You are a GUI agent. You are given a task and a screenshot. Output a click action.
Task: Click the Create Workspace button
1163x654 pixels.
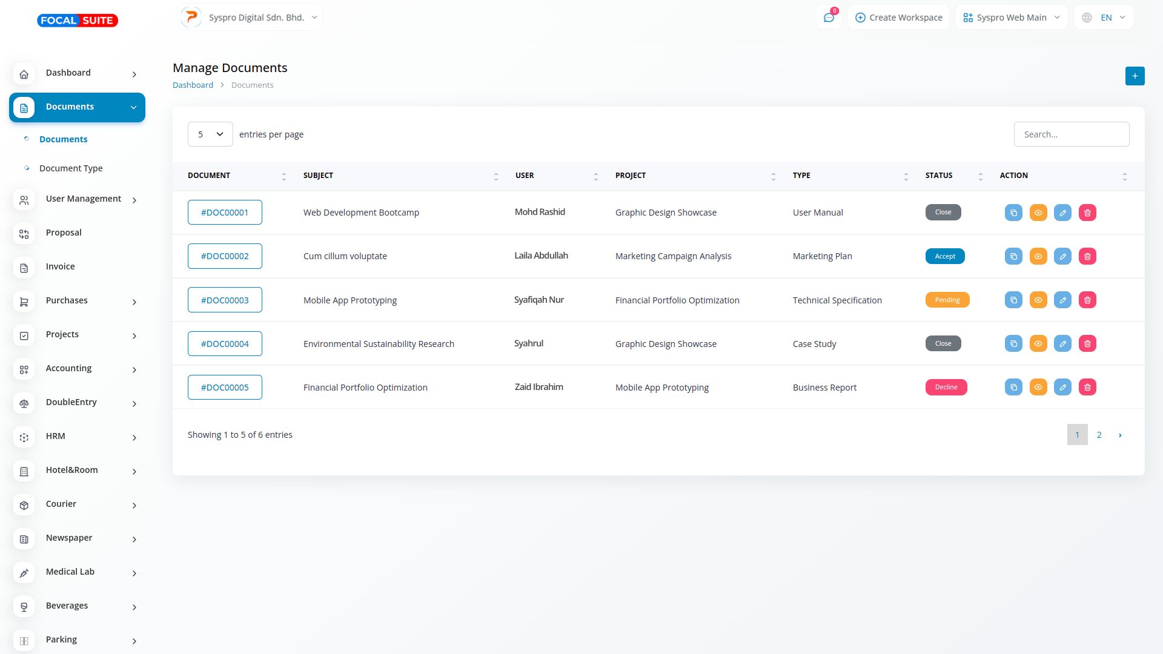898,18
